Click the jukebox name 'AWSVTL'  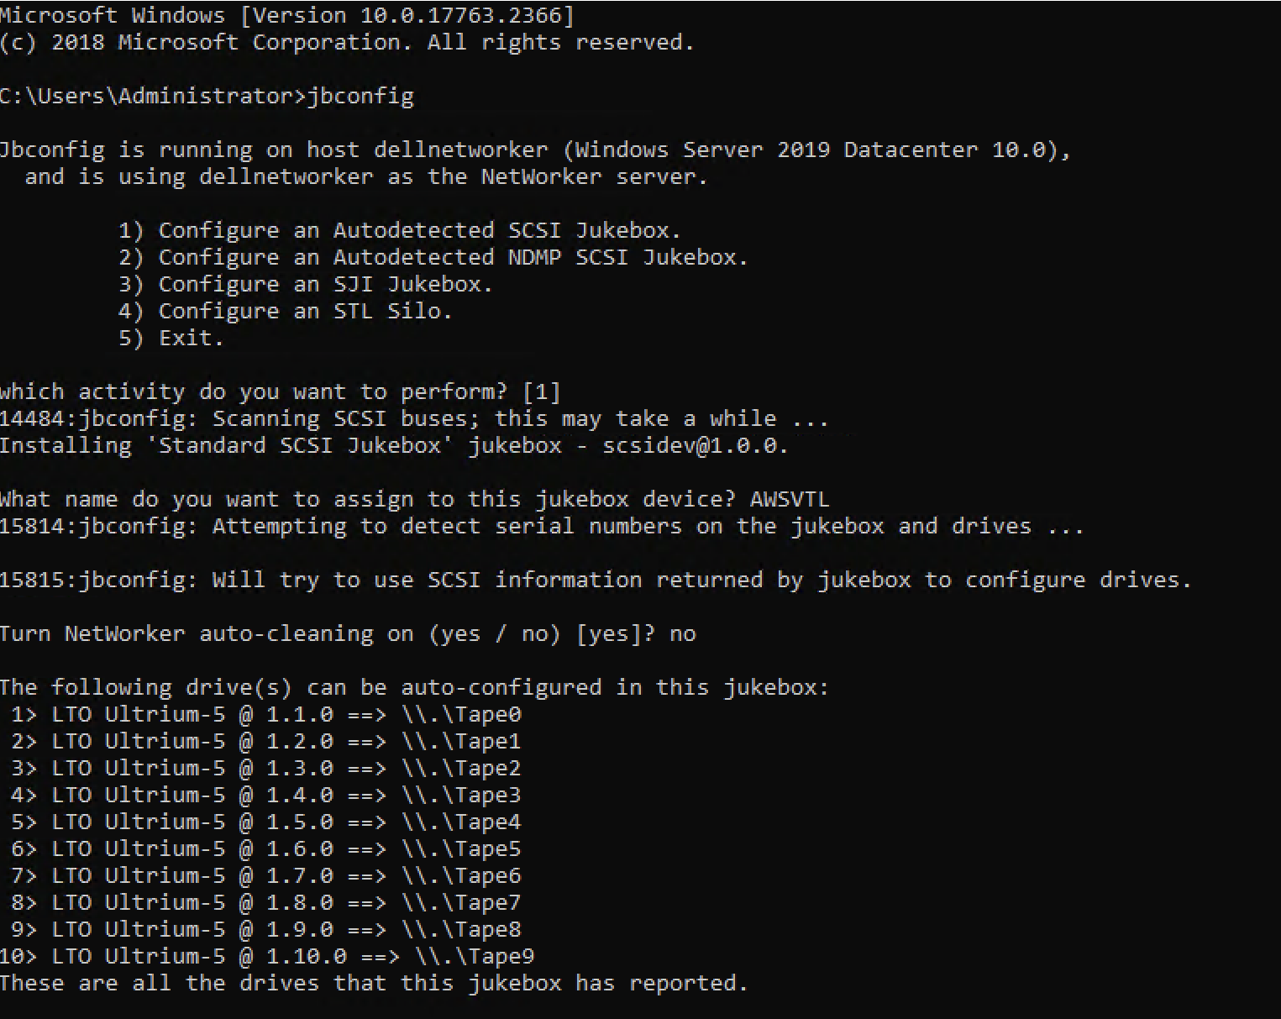[x=789, y=499]
